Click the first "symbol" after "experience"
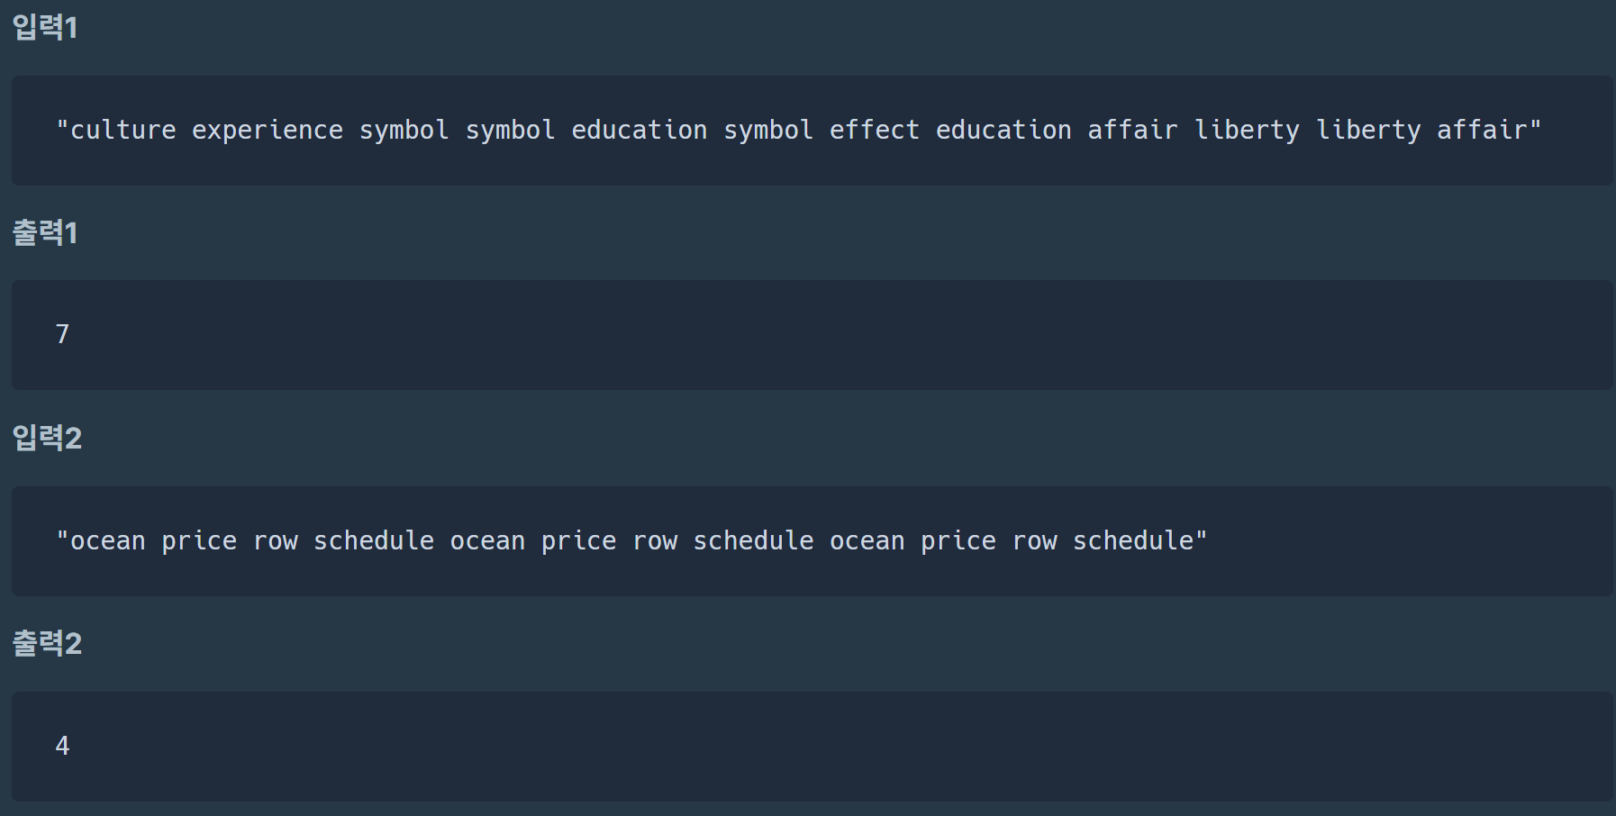The image size is (1616, 816). point(404,131)
